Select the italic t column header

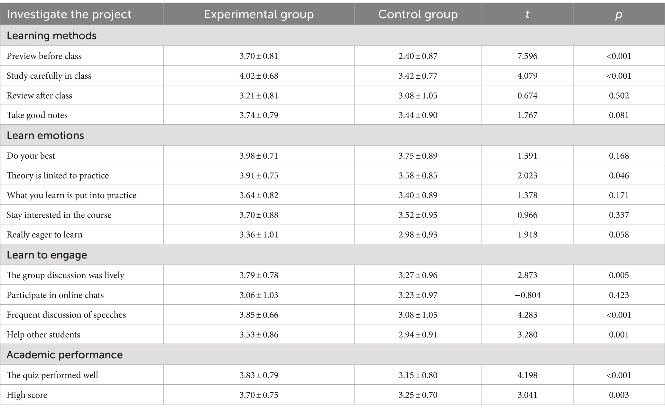tap(527, 14)
